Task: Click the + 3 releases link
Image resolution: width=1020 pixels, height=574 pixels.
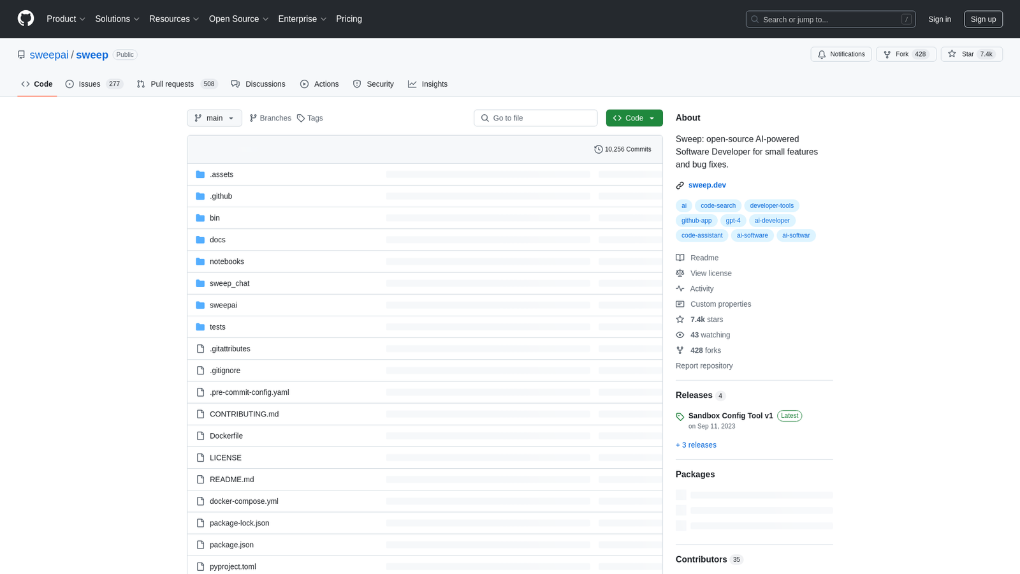Action: click(x=696, y=445)
